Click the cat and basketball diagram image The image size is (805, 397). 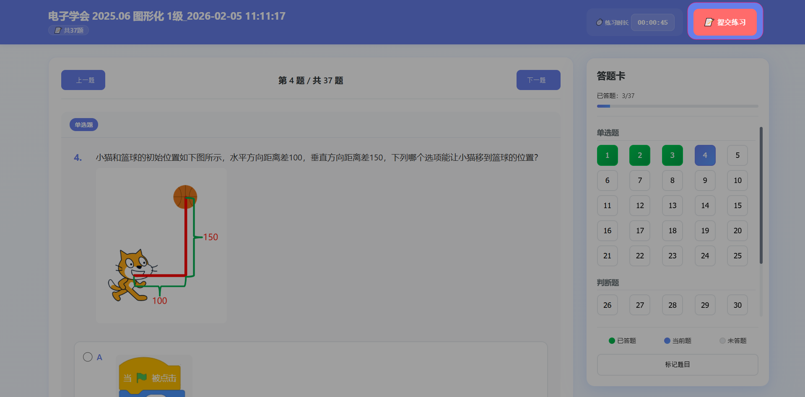pyautogui.click(x=161, y=245)
